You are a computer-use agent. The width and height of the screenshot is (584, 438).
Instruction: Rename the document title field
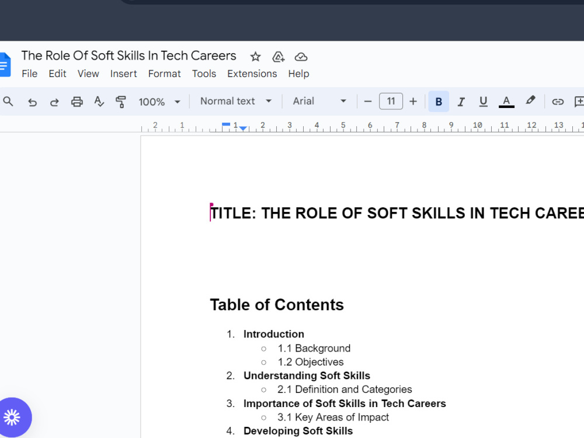pyautogui.click(x=128, y=56)
